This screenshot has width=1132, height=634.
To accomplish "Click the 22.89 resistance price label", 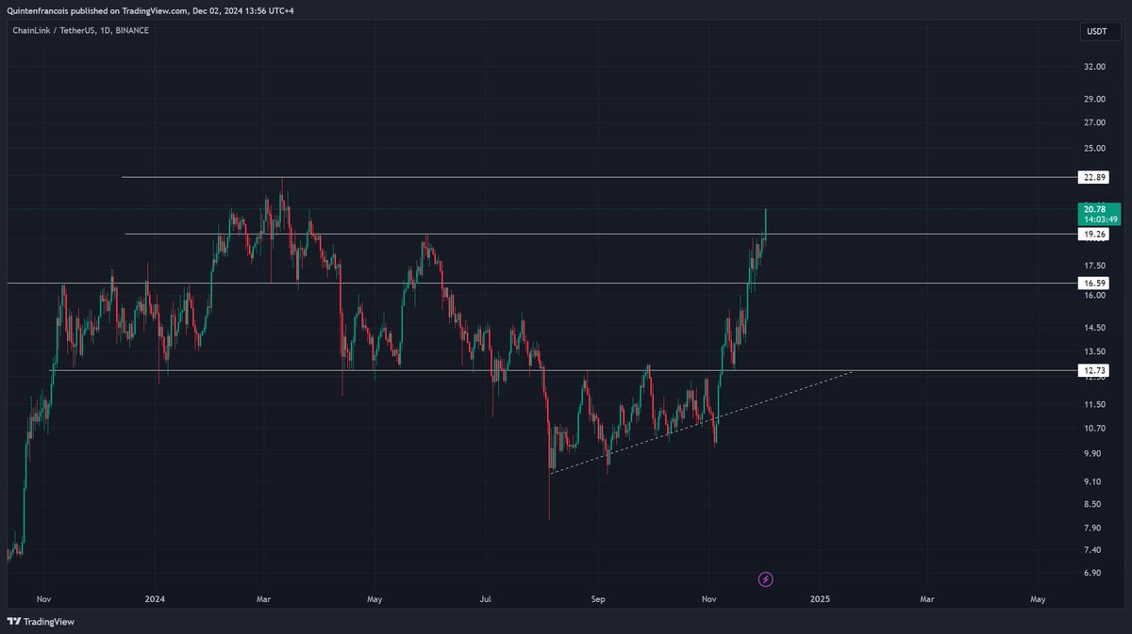I will coord(1093,176).
